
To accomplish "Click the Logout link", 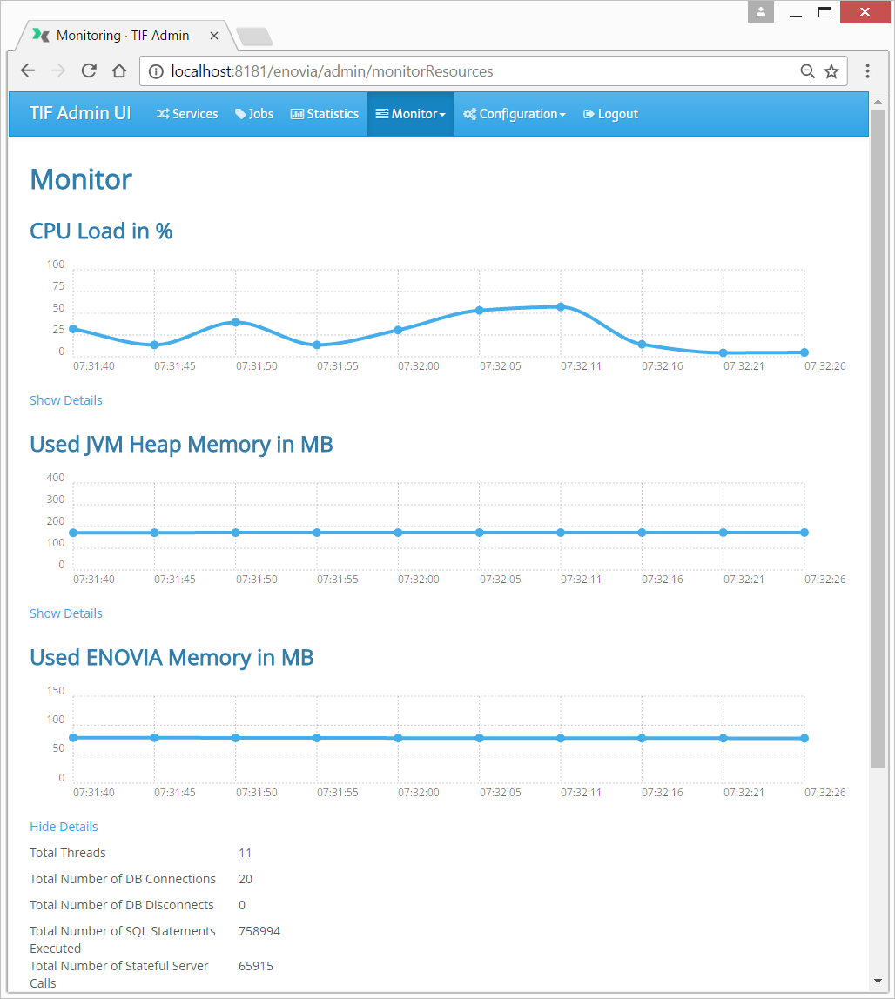I will [610, 114].
